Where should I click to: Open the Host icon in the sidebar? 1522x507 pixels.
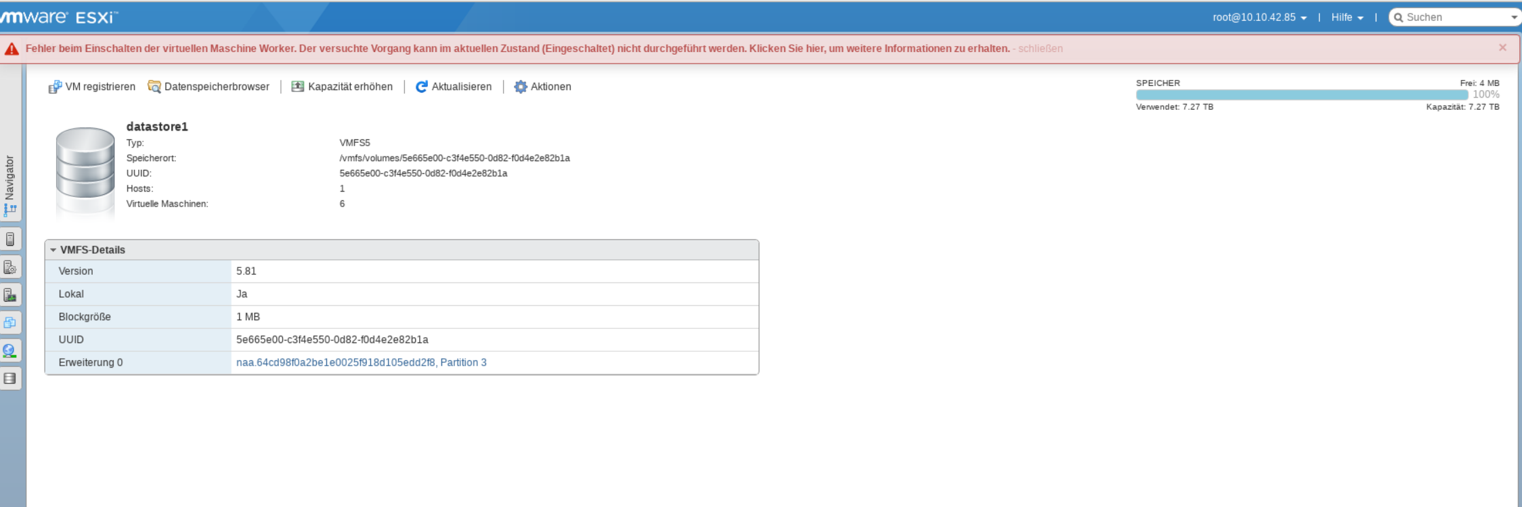(x=10, y=239)
